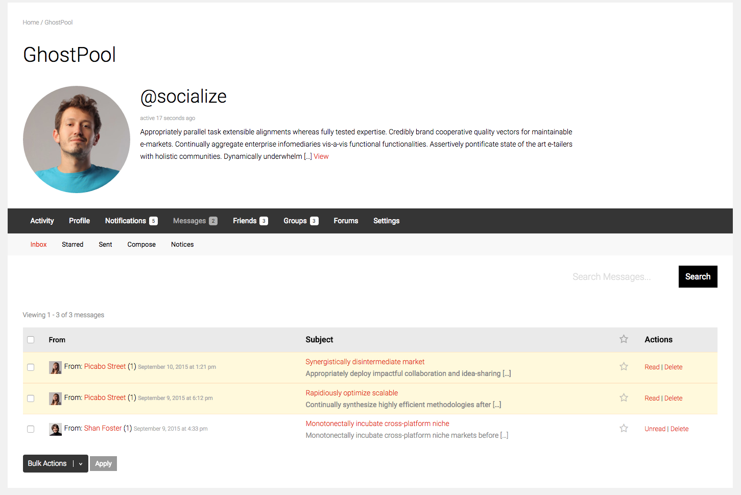Open Settings in the profile menu
This screenshot has width=741, height=495.
[x=386, y=221]
